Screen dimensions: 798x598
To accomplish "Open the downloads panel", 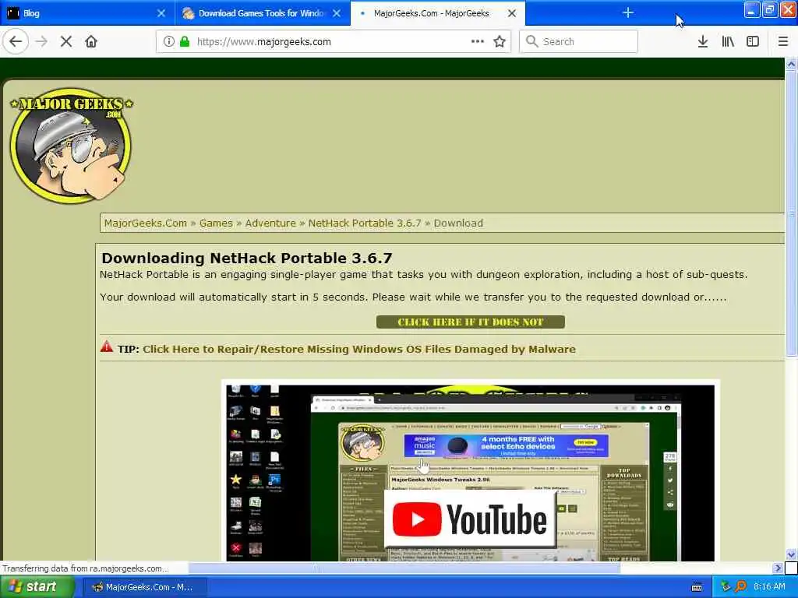I will (x=703, y=42).
